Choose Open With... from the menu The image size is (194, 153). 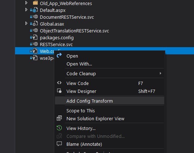110,64
